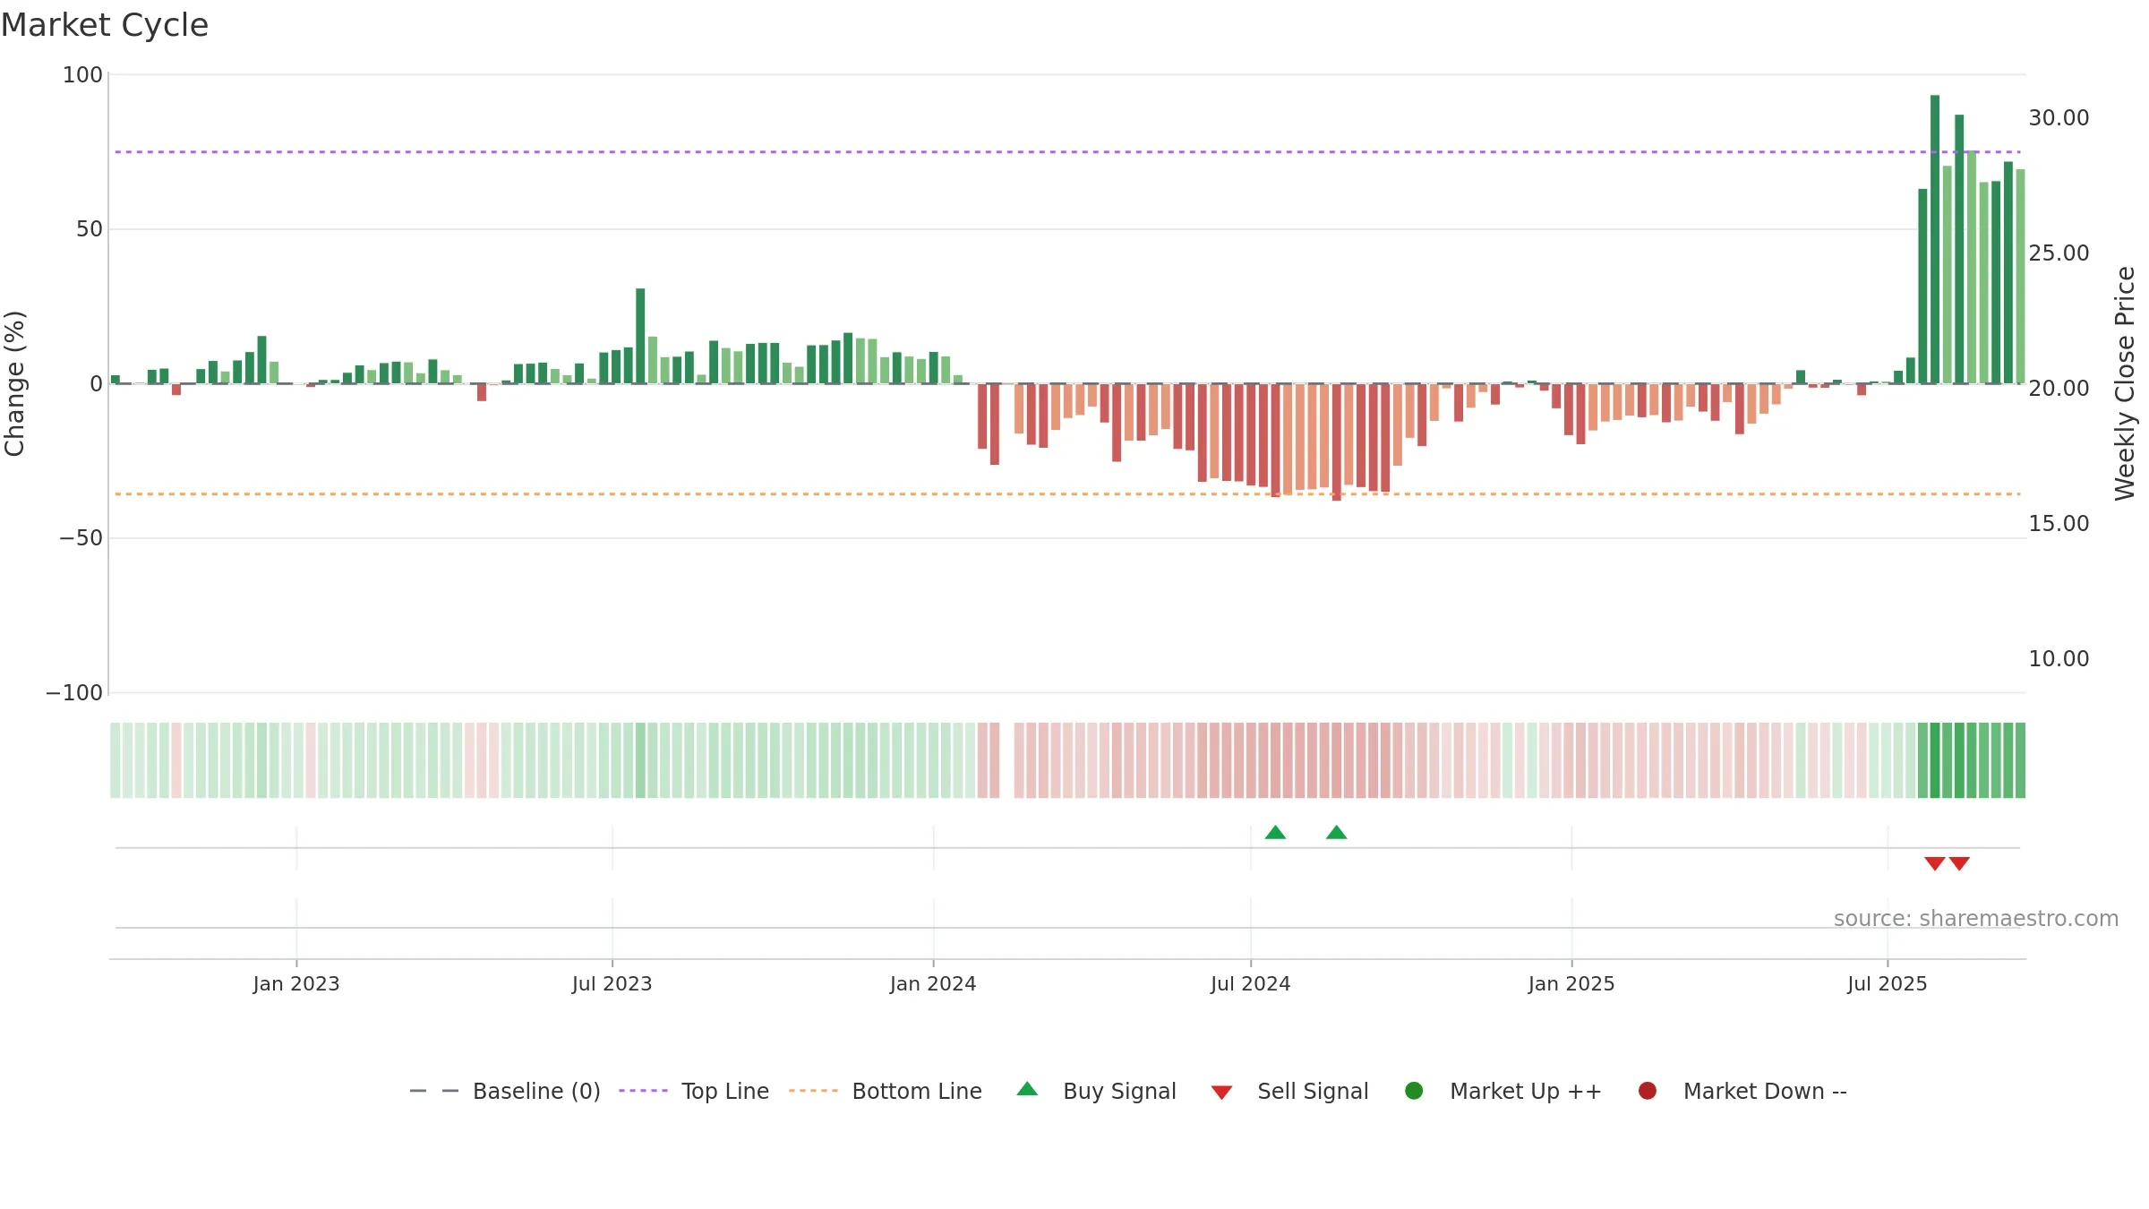Click the Change (%) axis title
Screen dimensions: 2149x1209
tap(15, 383)
